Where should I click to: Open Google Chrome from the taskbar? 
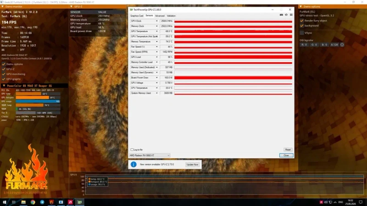point(33,202)
